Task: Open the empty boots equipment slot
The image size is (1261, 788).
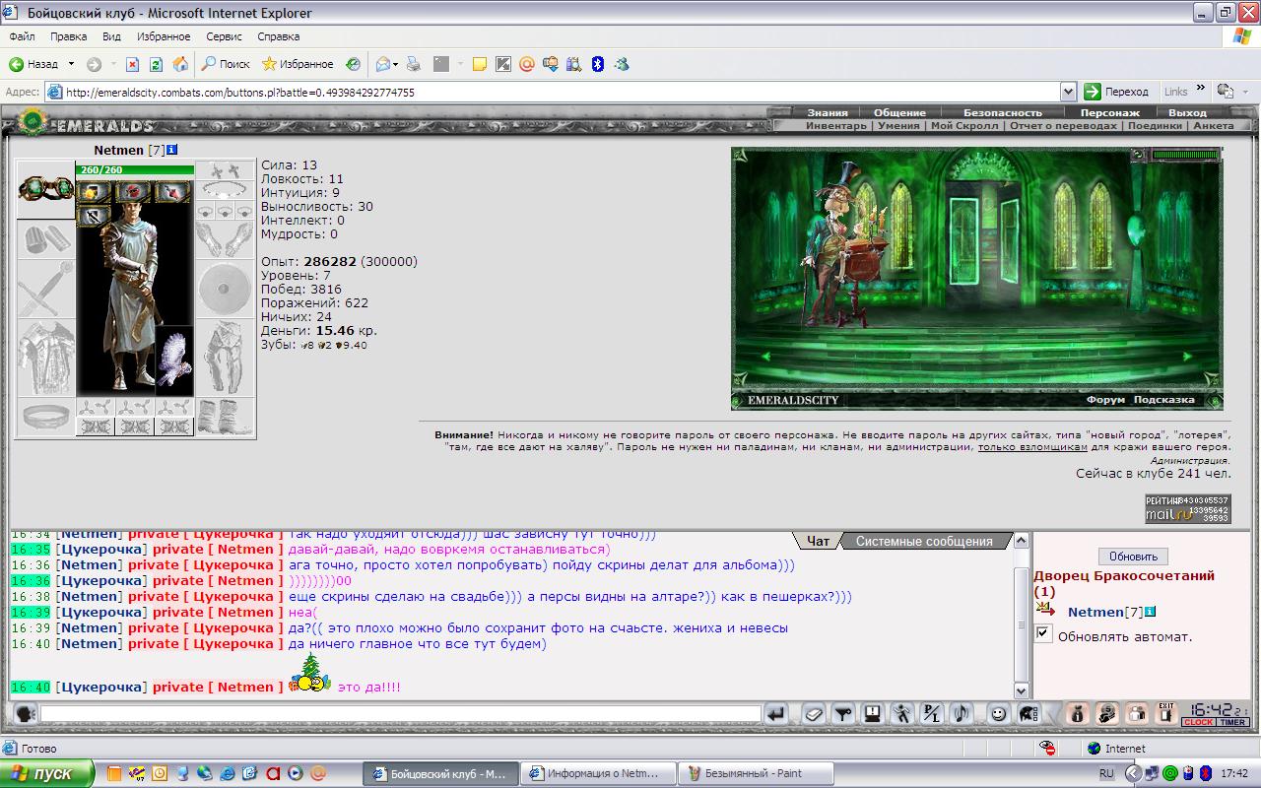Action: click(226, 417)
